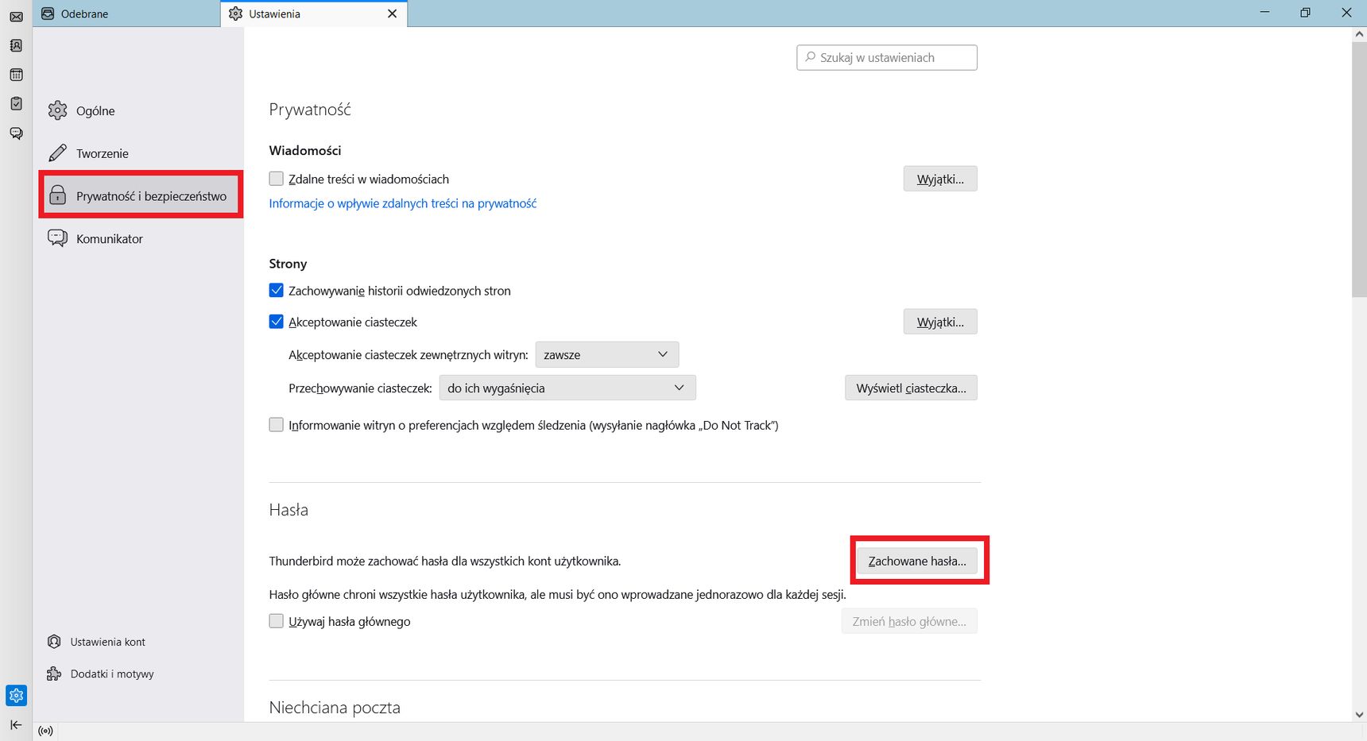Switch to the Odebrane tab
This screenshot has height=741, width=1367.
[x=127, y=14]
